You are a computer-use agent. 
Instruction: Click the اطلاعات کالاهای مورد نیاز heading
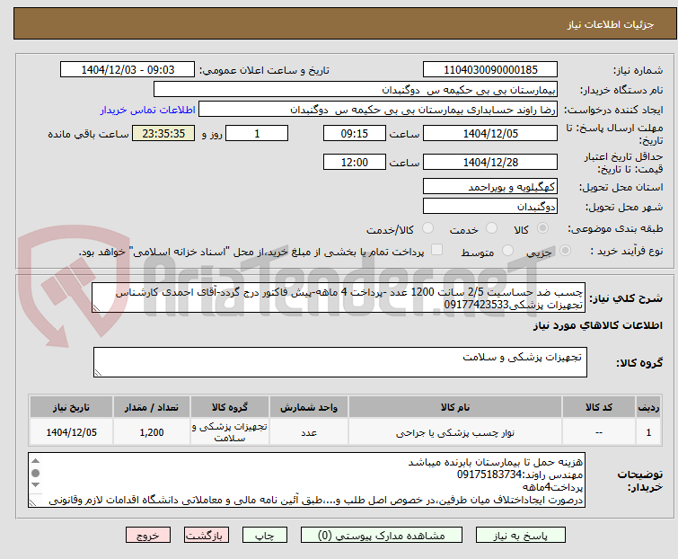(x=597, y=325)
